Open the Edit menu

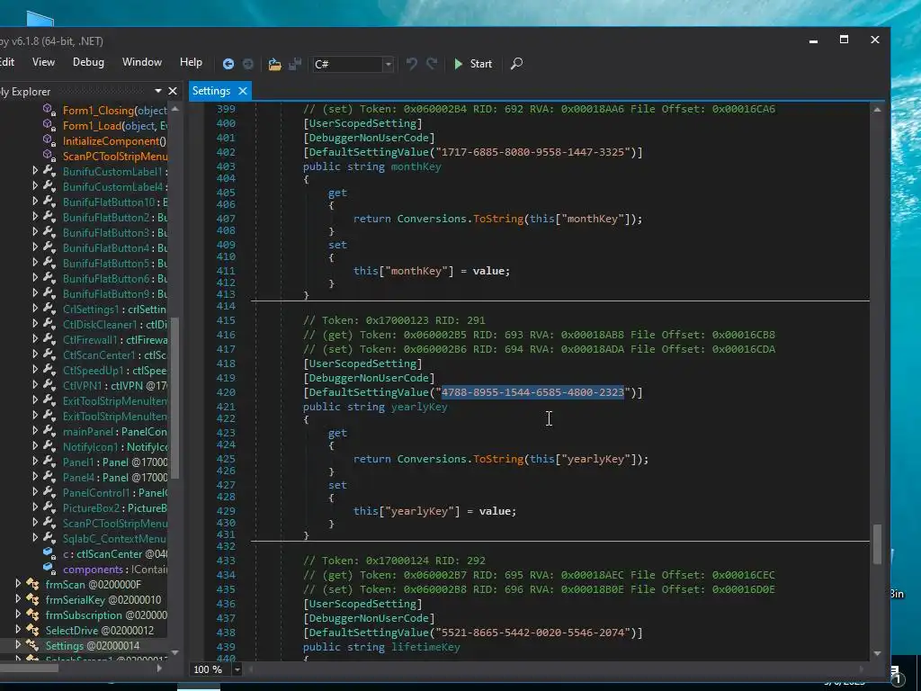click(7, 62)
